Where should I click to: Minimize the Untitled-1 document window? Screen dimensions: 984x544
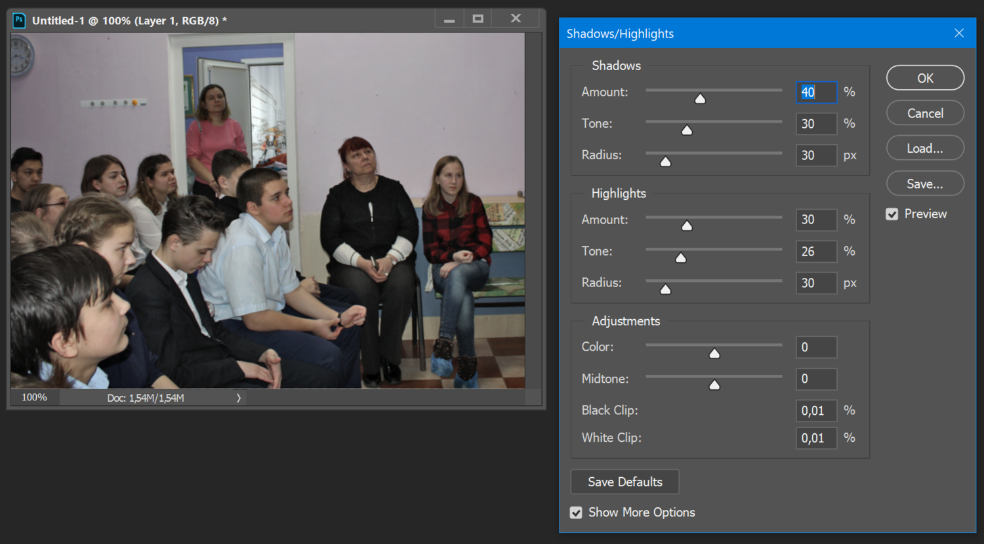click(x=449, y=20)
